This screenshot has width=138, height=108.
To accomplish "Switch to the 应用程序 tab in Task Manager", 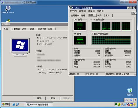I will (75, 15).
